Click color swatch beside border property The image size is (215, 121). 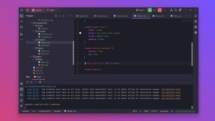point(80,33)
